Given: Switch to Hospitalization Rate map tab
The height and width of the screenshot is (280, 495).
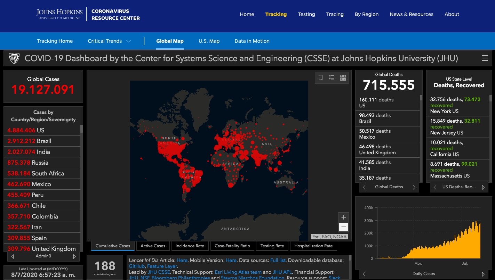Looking at the screenshot, I should pos(313,246).
